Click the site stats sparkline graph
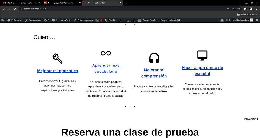Viewport: 260px width, 138px height. (x=127, y=20)
